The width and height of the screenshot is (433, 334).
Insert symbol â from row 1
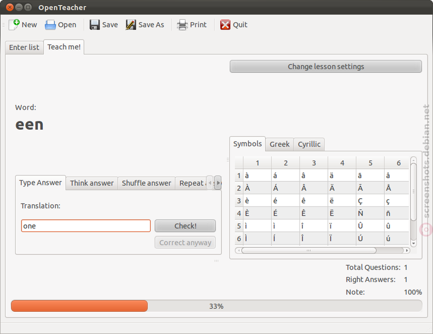(x=314, y=175)
